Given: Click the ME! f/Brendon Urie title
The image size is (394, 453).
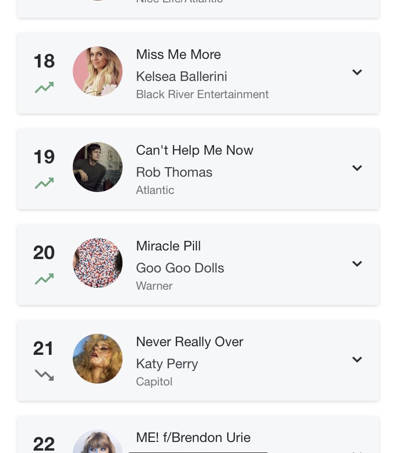Looking at the screenshot, I should (x=193, y=437).
